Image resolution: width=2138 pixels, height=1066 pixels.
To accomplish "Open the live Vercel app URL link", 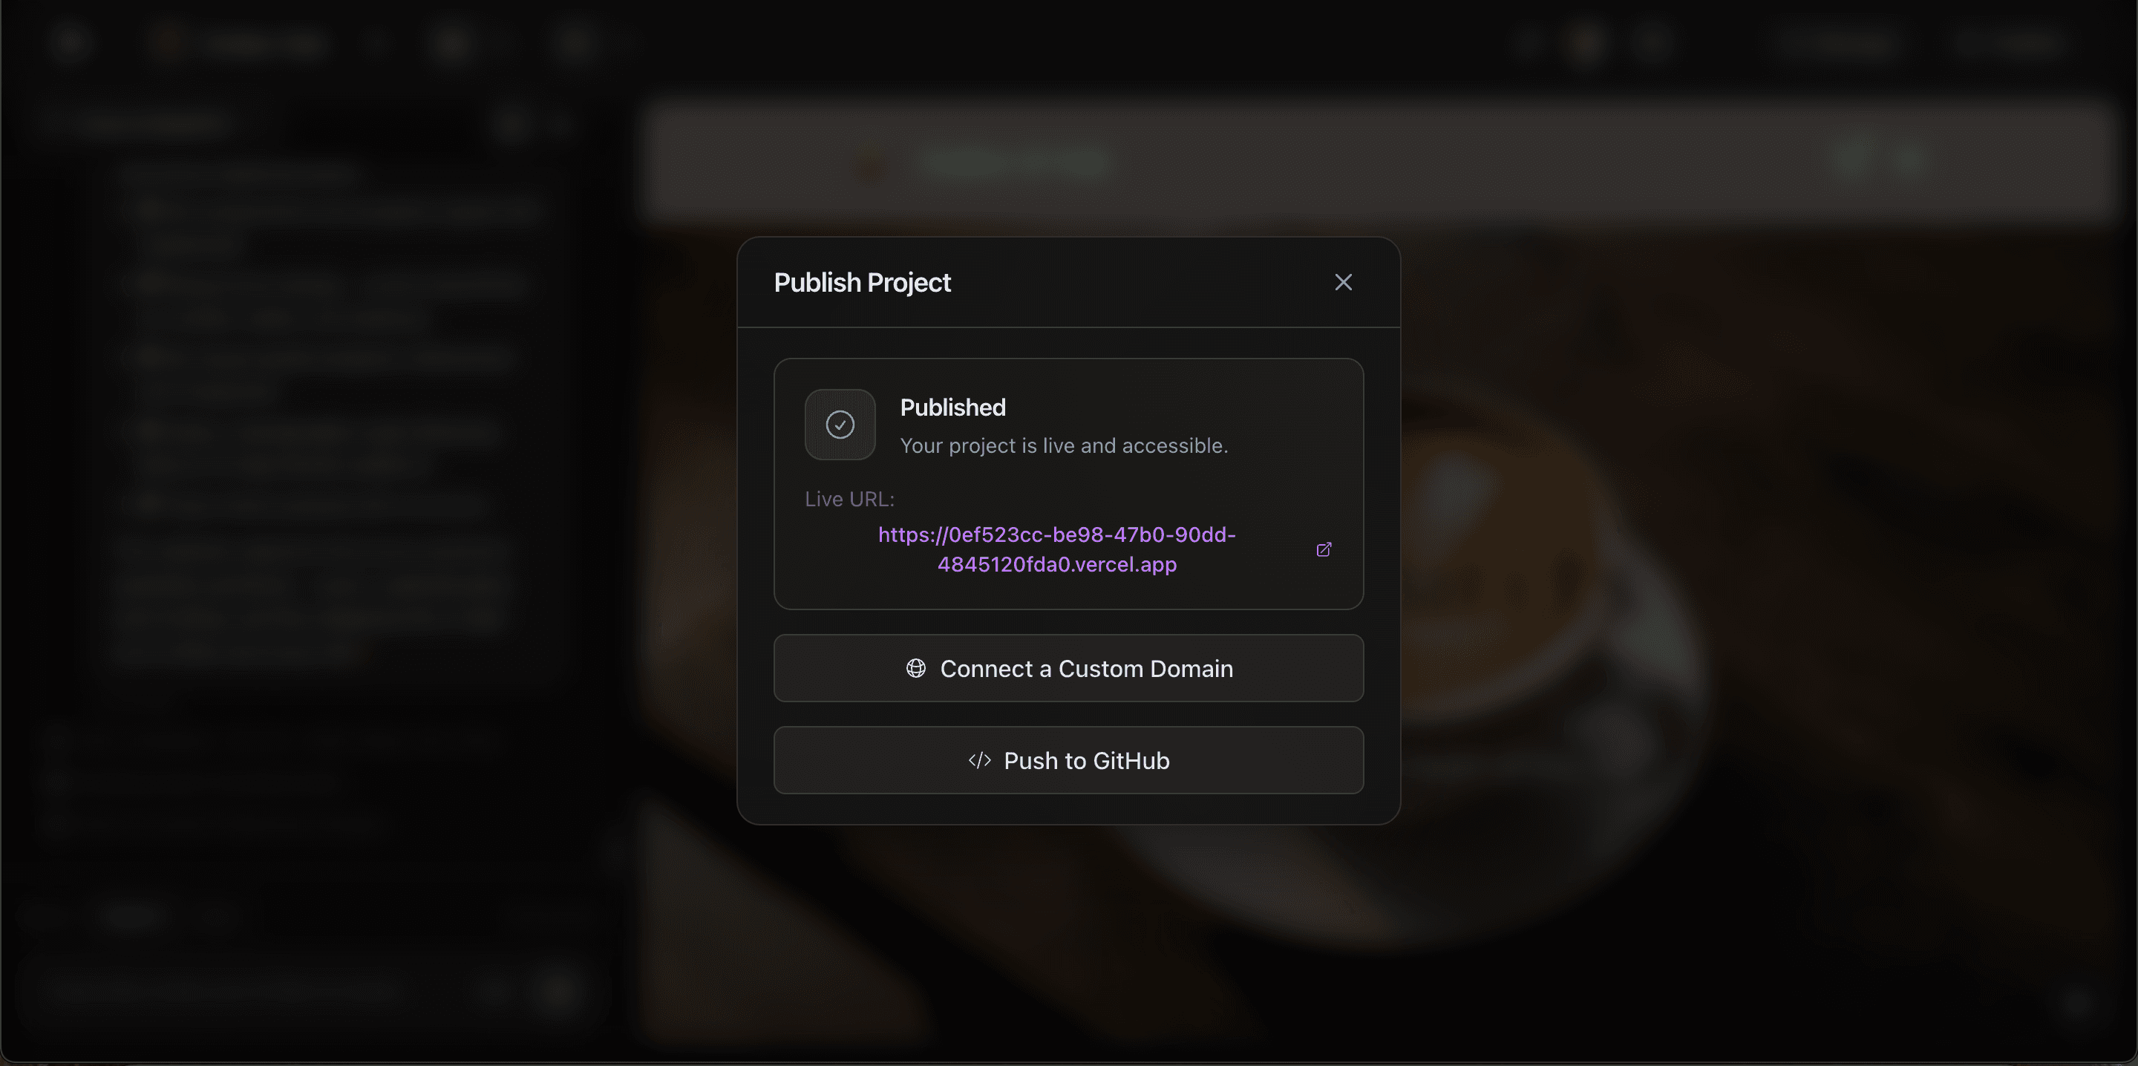I will coord(1056,549).
